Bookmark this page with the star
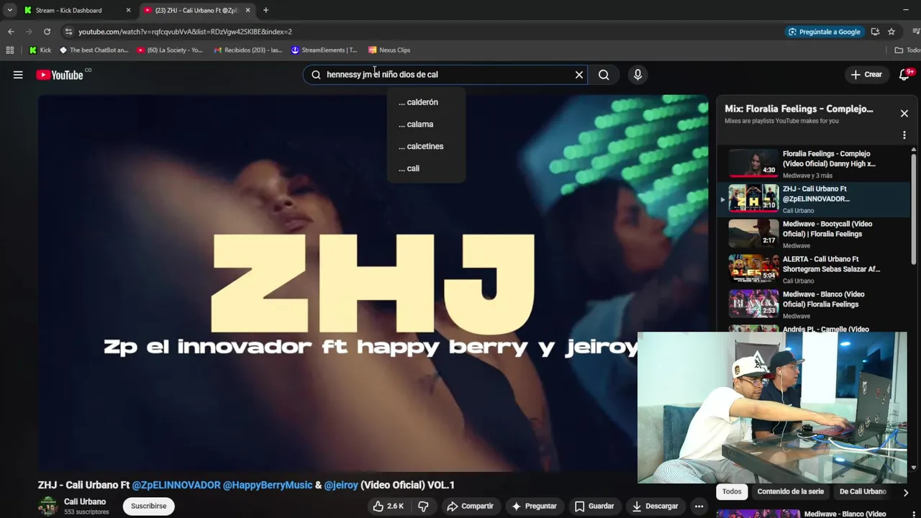The height and width of the screenshot is (518, 921). tap(891, 32)
